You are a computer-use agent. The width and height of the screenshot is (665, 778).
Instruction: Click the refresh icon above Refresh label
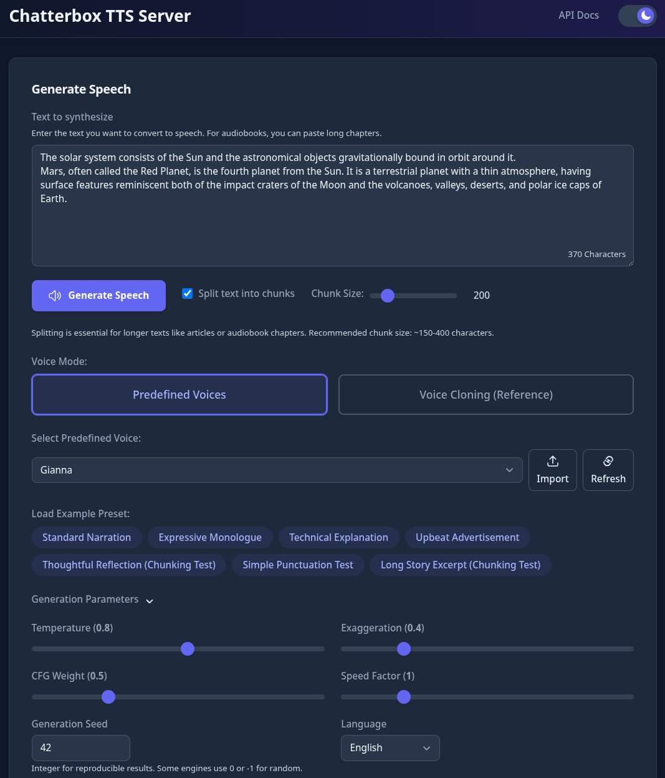(608, 461)
